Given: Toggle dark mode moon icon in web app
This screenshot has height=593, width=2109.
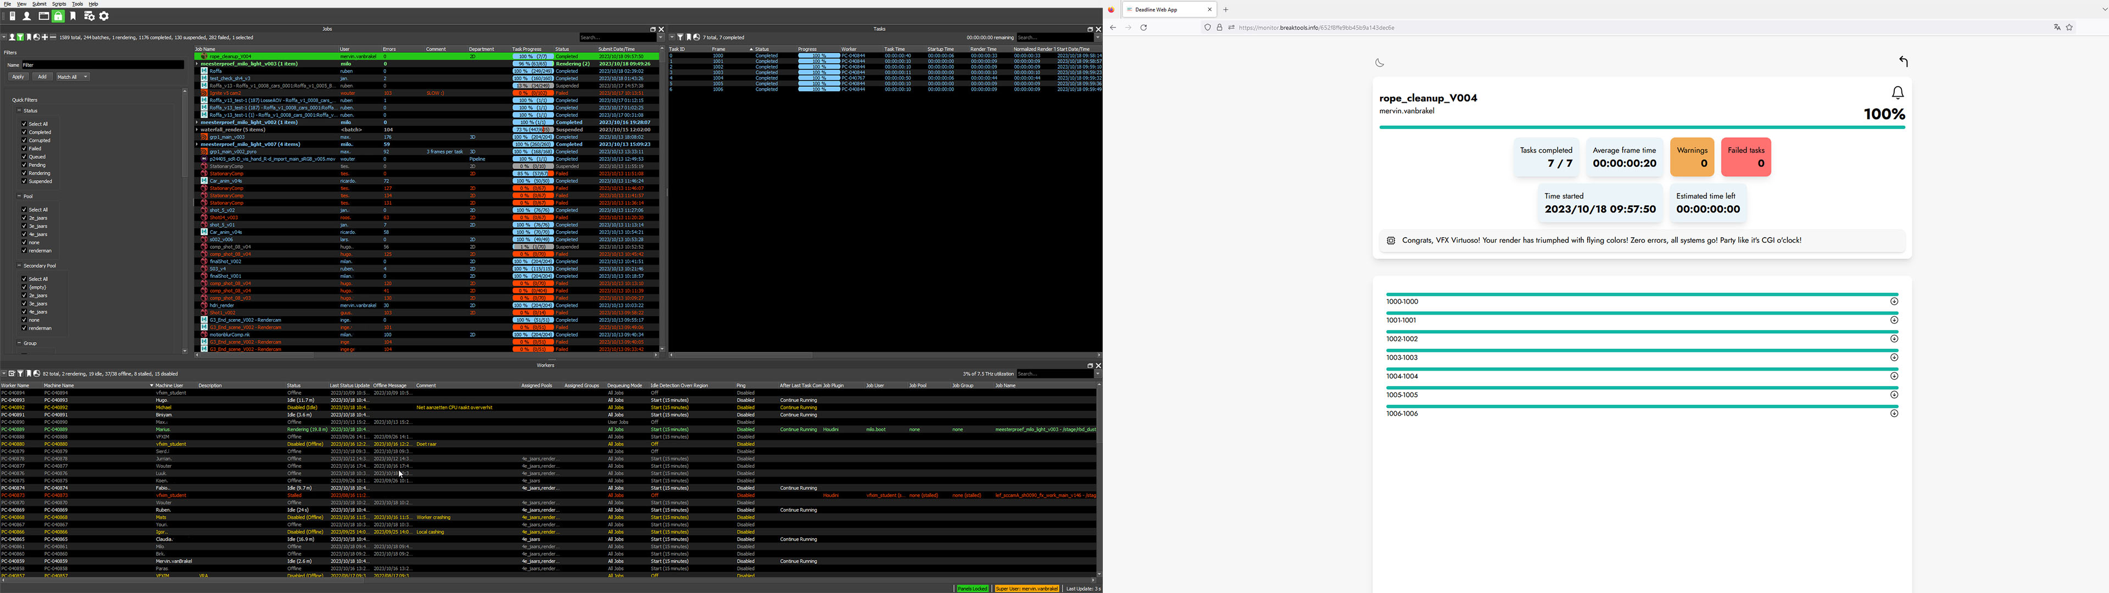Looking at the screenshot, I should pos(1380,62).
